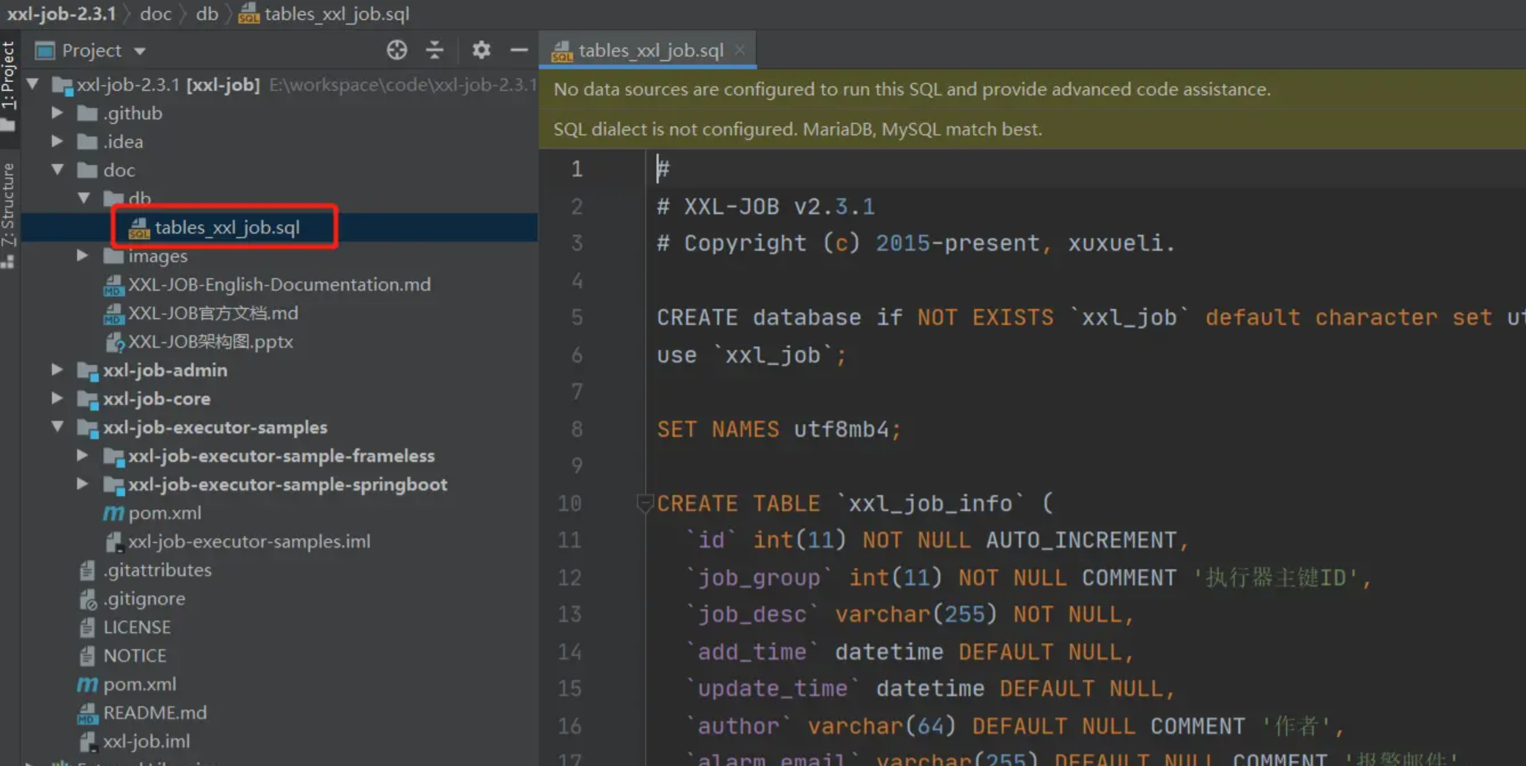Open Project panel settings gear
The width and height of the screenshot is (1526, 766).
pos(481,50)
